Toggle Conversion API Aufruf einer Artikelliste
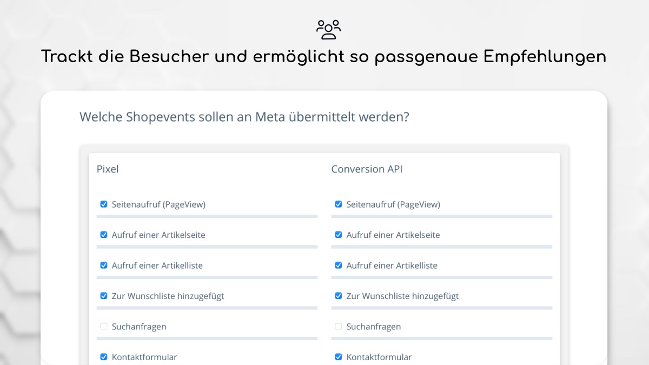The width and height of the screenshot is (649, 365). click(x=339, y=266)
